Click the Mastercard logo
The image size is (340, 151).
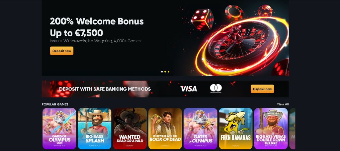(215, 89)
